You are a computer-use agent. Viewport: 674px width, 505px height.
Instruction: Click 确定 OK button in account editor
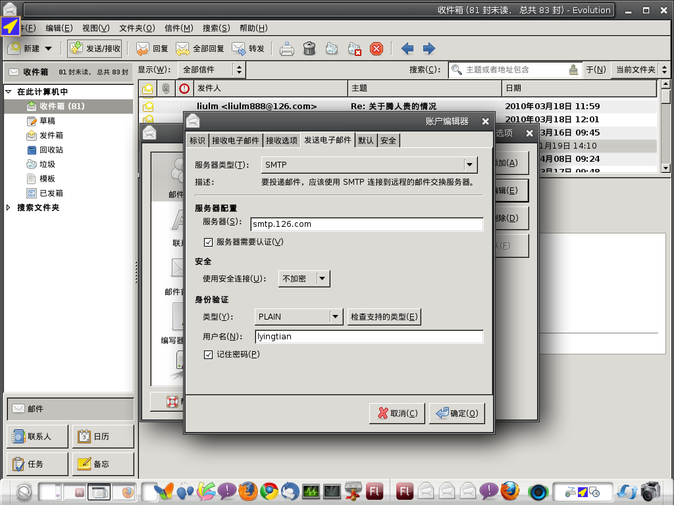pos(457,414)
